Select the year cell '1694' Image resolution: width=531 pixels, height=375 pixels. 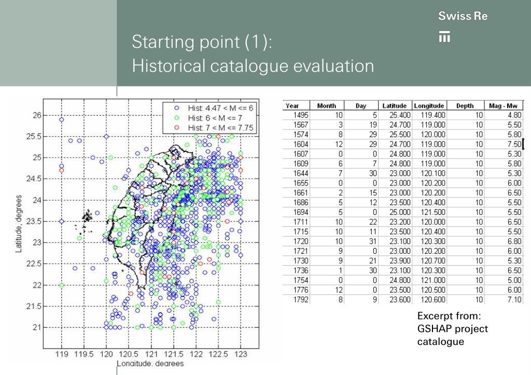[x=301, y=212]
